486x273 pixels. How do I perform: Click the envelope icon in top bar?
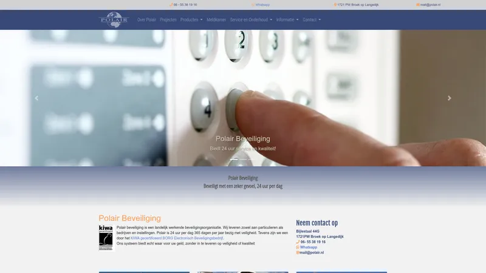(x=418, y=5)
